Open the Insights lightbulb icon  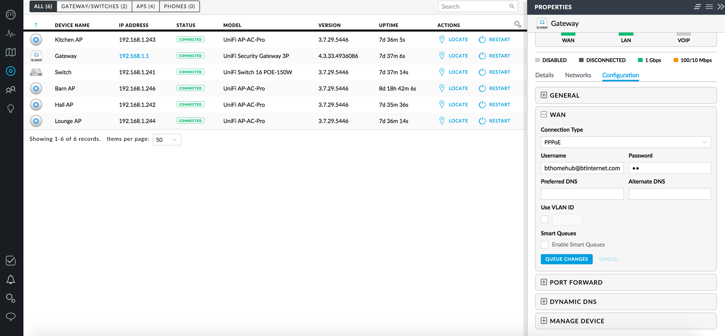click(x=11, y=109)
